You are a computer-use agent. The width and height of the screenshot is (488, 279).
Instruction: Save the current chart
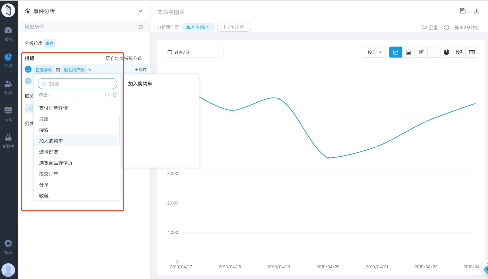[463, 11]
